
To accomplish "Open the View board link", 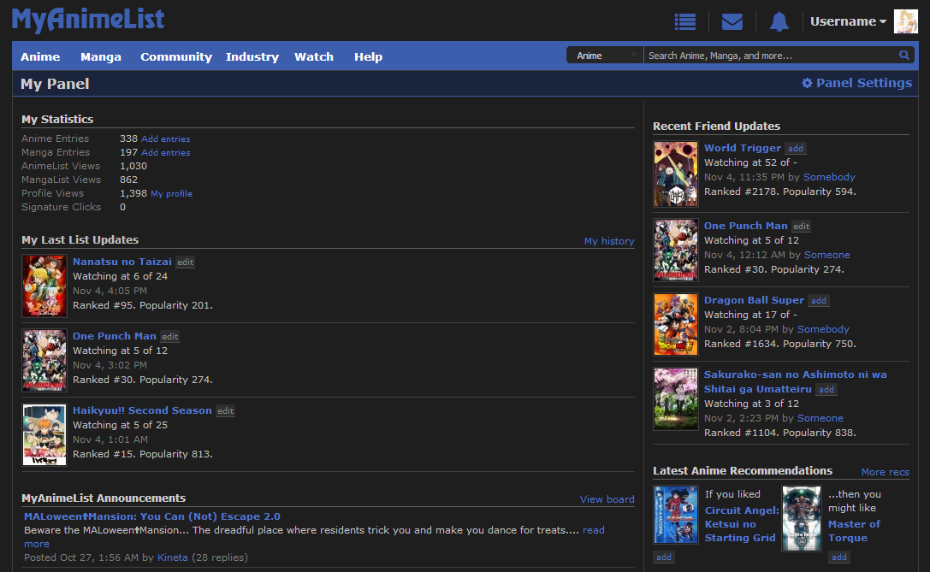I will 607,498.
